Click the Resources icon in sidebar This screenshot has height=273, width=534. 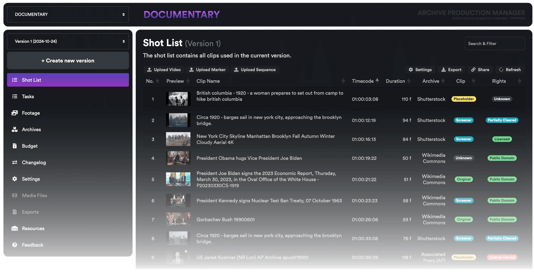[x=14, y=229]
